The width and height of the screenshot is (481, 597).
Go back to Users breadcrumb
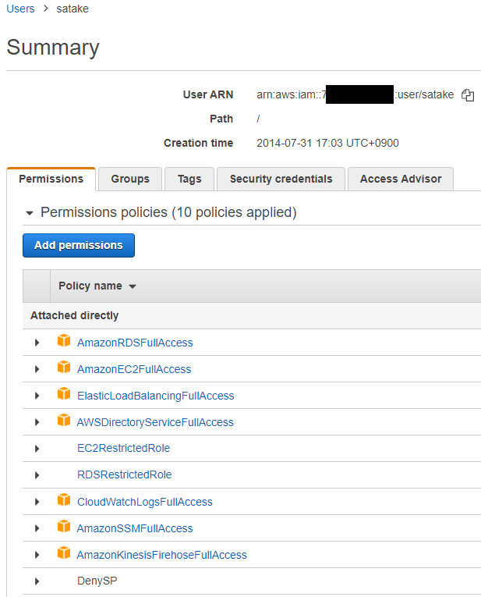point(20,9)
